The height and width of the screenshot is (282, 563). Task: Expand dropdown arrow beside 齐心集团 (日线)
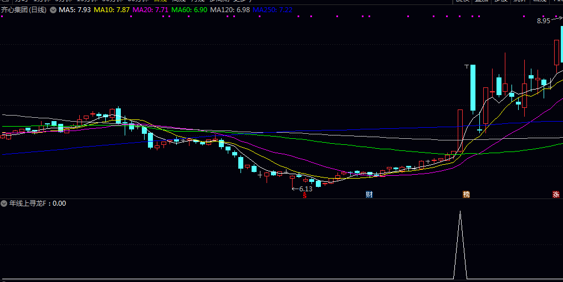pos(53,10)
